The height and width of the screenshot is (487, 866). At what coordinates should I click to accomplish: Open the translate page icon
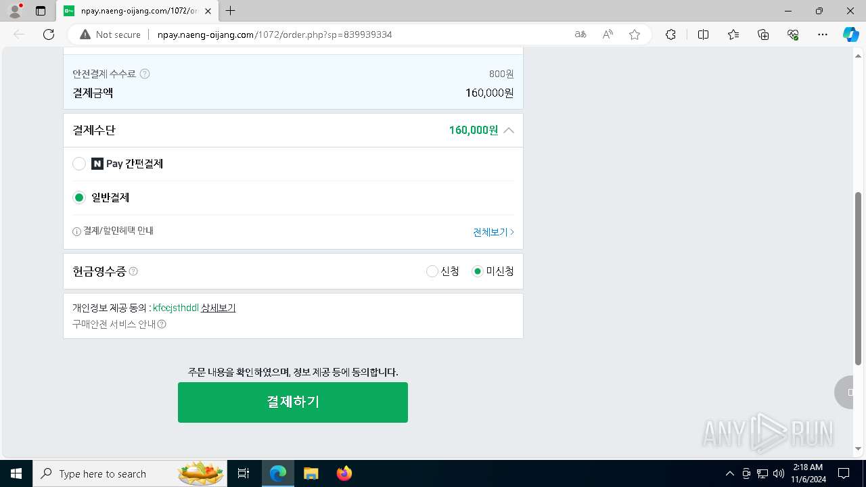(580, 34)
